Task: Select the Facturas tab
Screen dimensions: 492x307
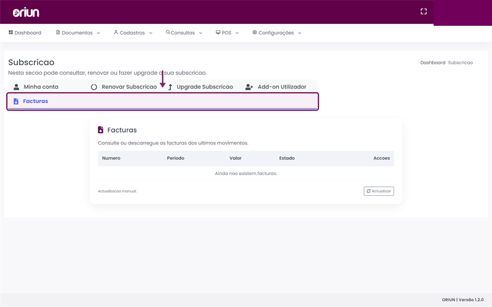Action: pos(162,101)
